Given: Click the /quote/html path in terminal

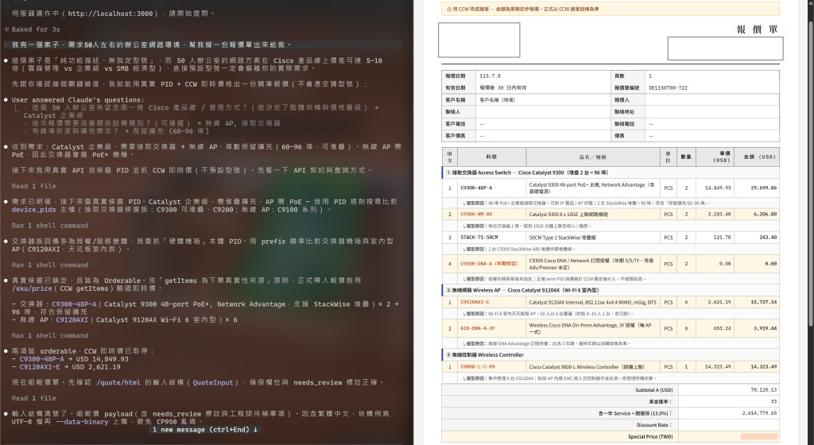Looking at the screenshot, I should (118, 382).
